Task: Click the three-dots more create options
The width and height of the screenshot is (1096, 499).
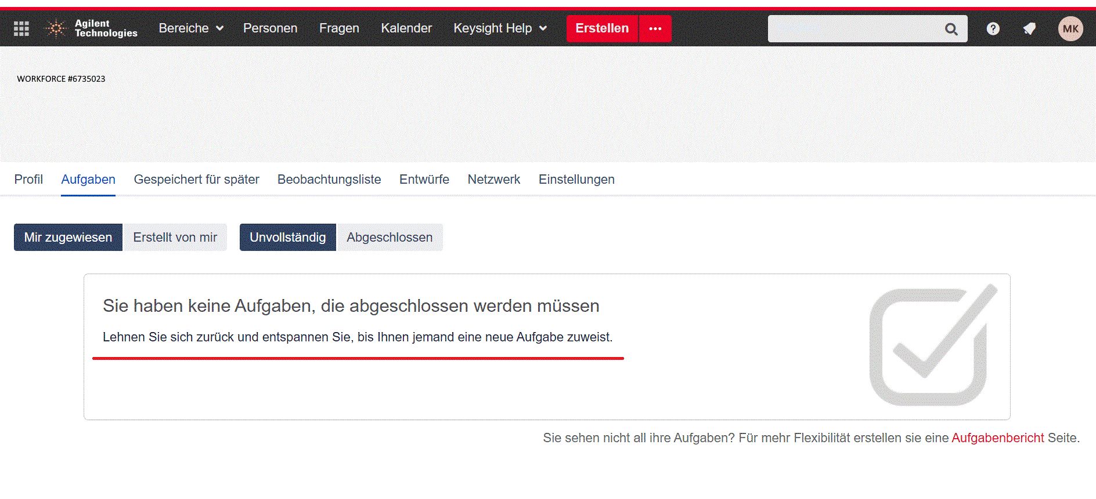Action: pyautogui.click(x=655, y=28)
